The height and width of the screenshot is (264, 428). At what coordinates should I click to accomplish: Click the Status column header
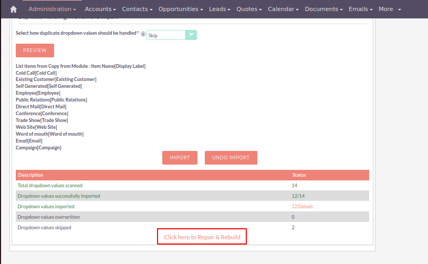299,175
